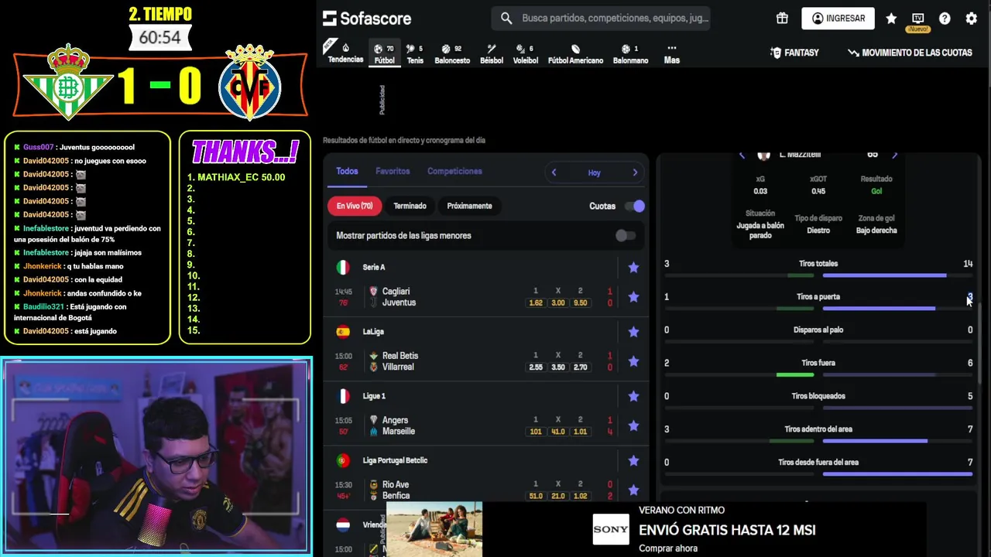This screenshot has width=991, height=557.
Task: Click the 41.0 draw odds Angers-Marseille
Action: pos(557,432)
